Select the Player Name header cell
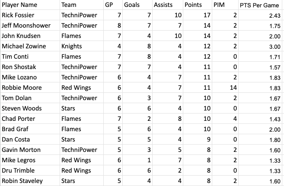 (x=30, y=5)
